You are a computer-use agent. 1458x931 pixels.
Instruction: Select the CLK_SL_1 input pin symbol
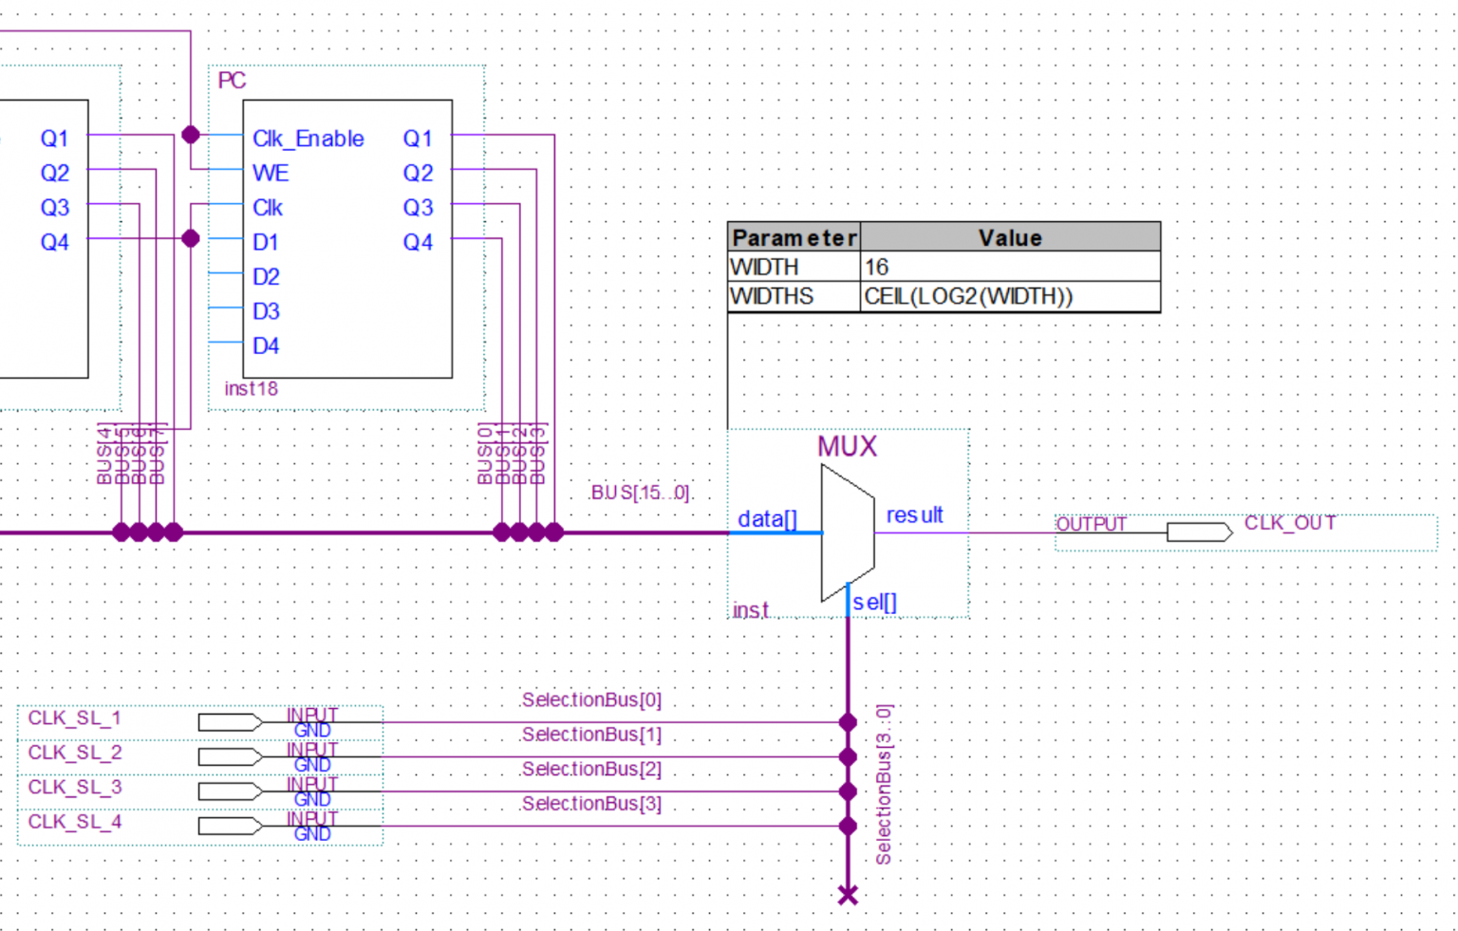pyautogui.click(x=231, y=722)
